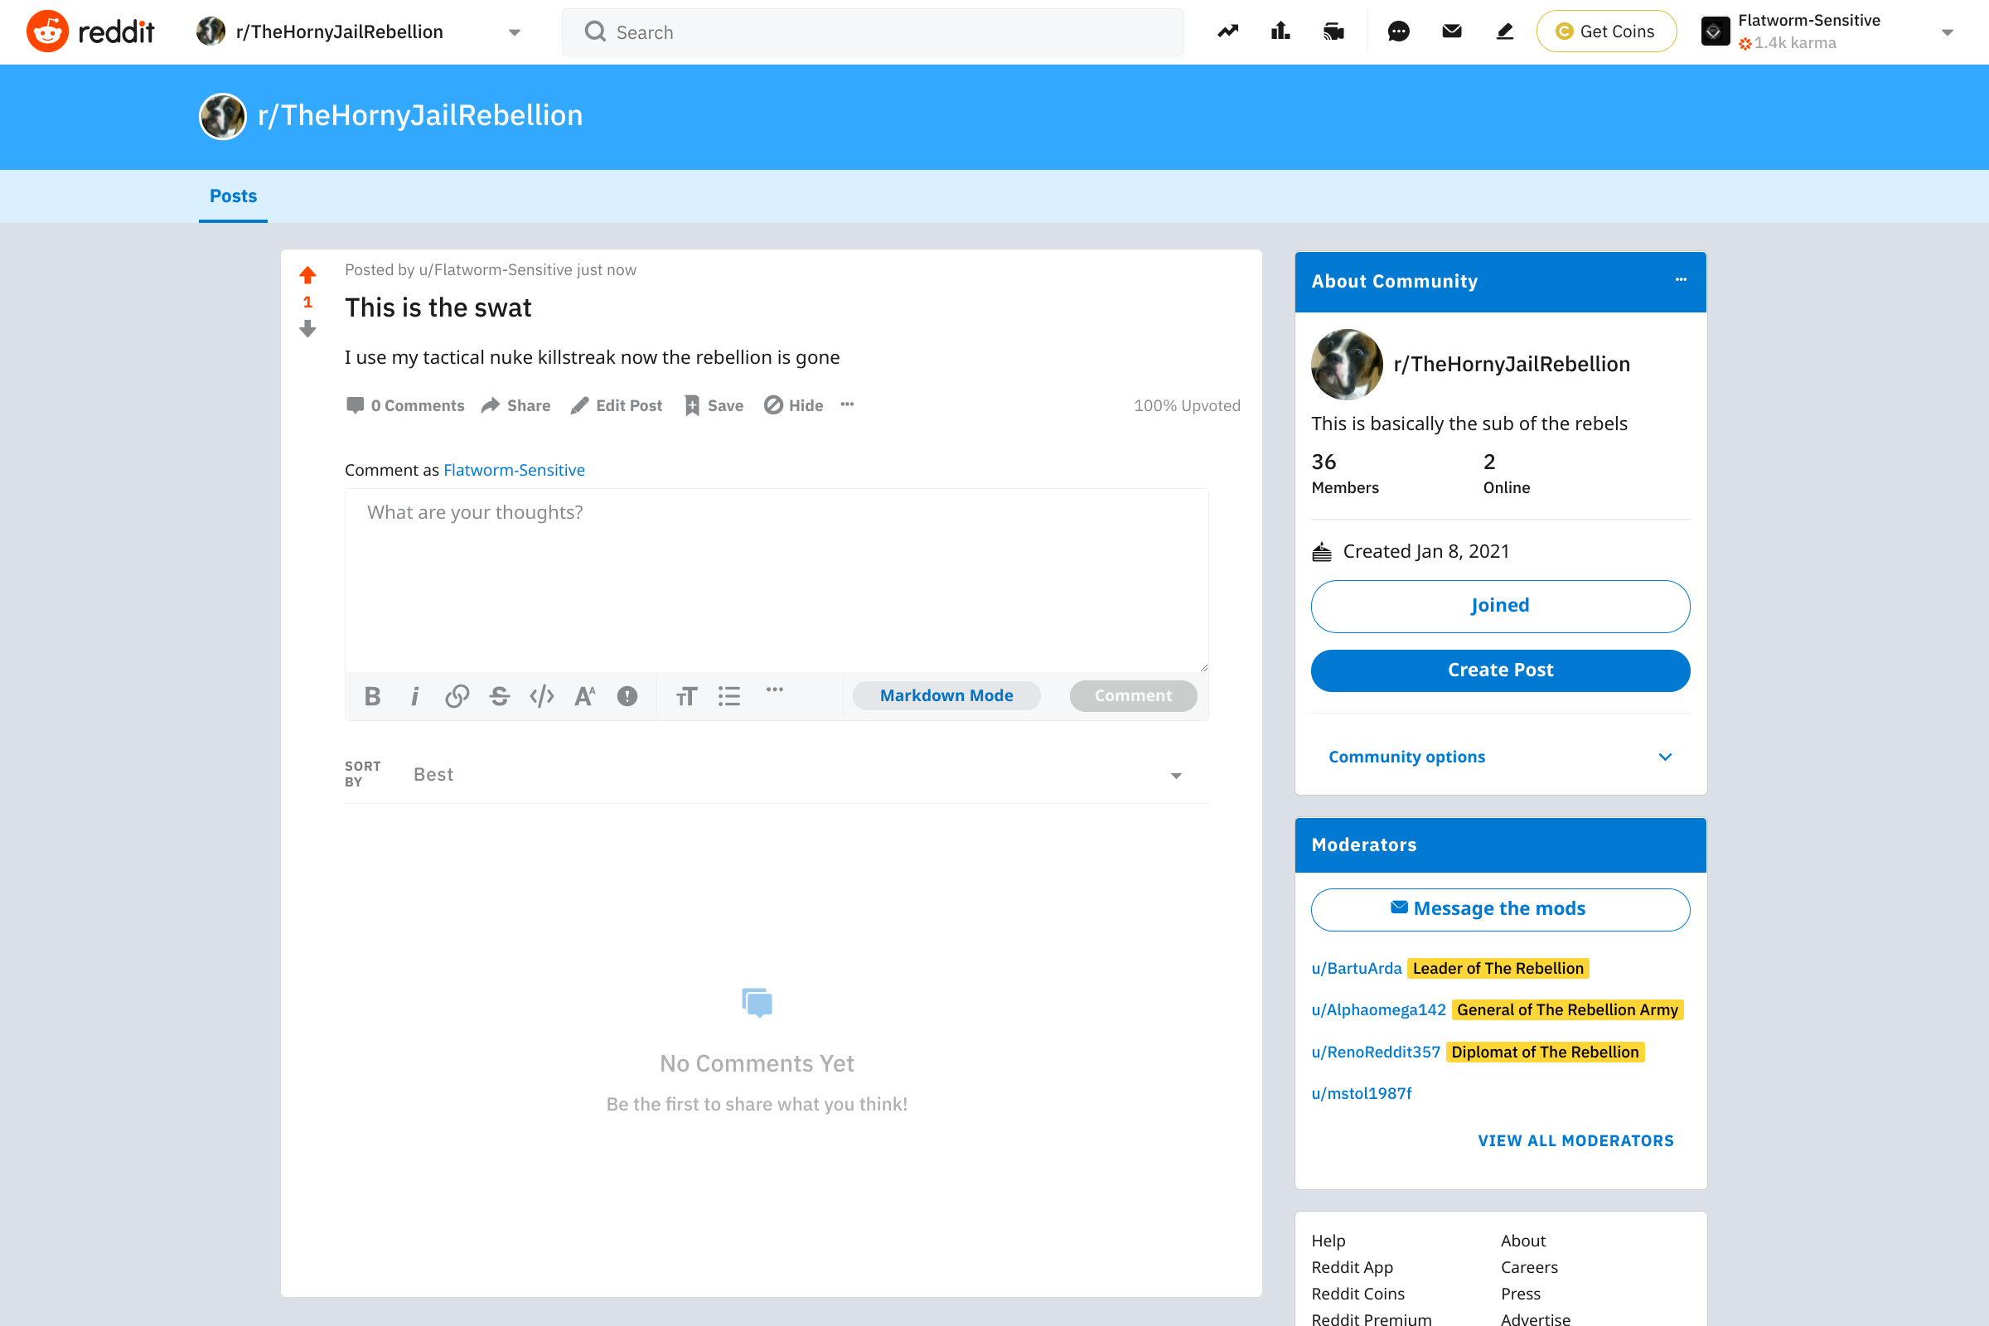The width and height of the screenshot is (1989, 1326).
Task: Open u/BartuArda moderator profile link
Action: click(x=1356, y=968)
